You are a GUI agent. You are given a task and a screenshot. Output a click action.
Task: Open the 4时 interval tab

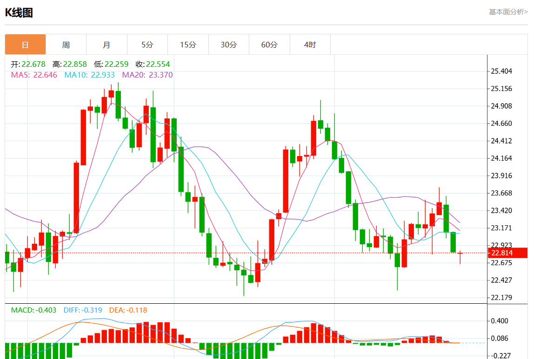click(x=310, y=45)
